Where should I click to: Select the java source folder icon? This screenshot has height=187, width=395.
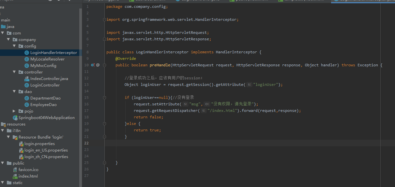coord(3,27)
